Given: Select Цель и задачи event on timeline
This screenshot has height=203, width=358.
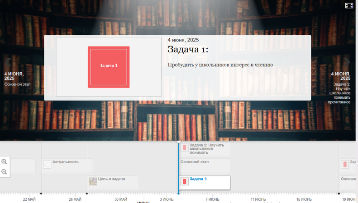Looking at the screenshot, I should click(x=113, y=183).
